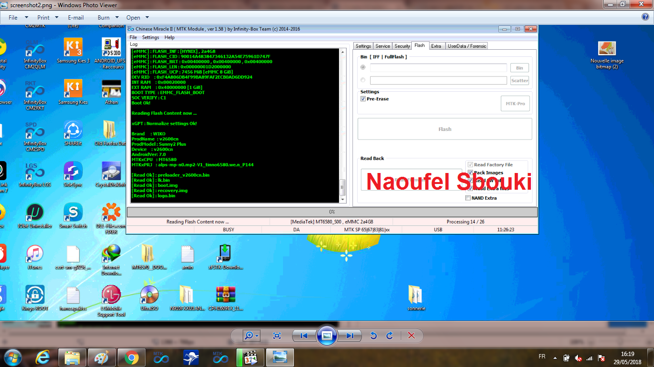Click the xFSTK-Downloader desktop icon
This screenshot has height=367, width=654.
click(x=226, y=257)
